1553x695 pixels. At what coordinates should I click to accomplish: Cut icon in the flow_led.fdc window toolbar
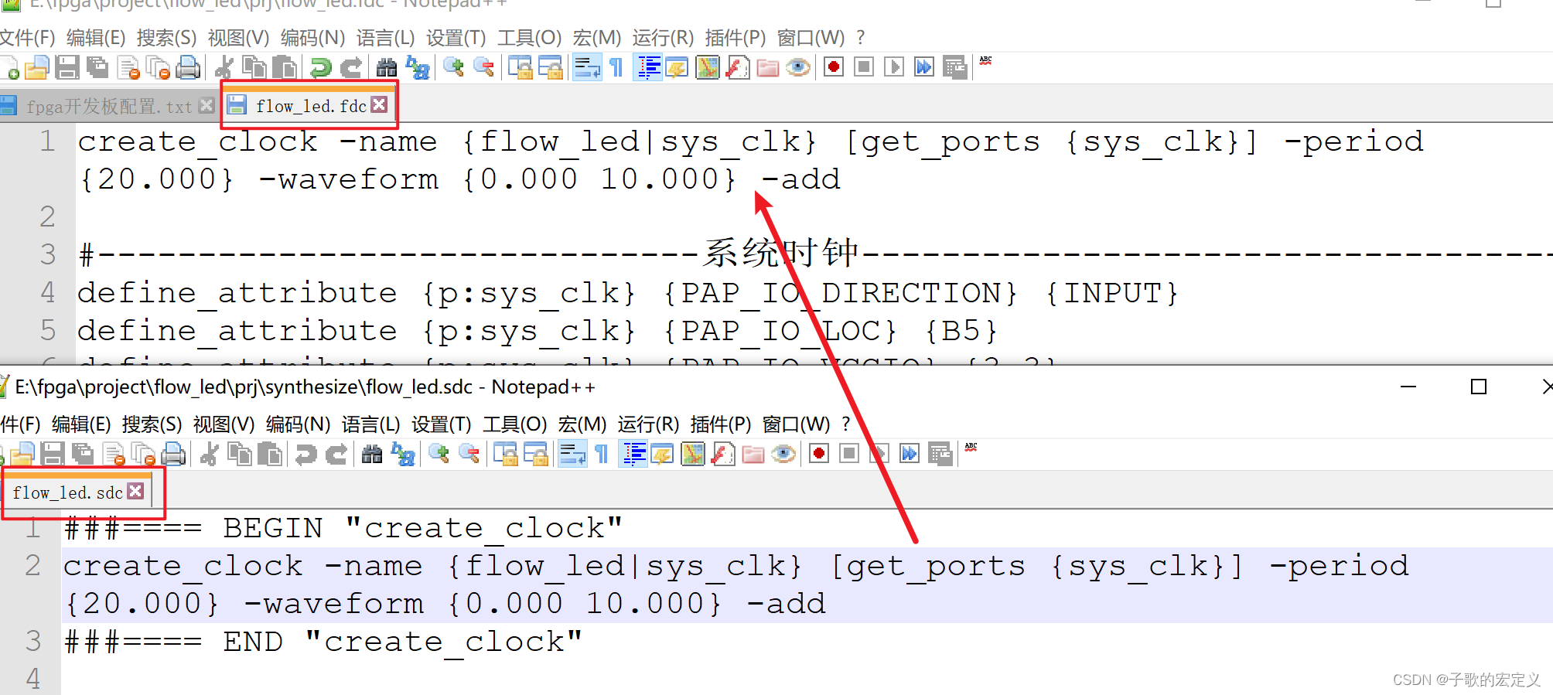(x=224, y=68)
